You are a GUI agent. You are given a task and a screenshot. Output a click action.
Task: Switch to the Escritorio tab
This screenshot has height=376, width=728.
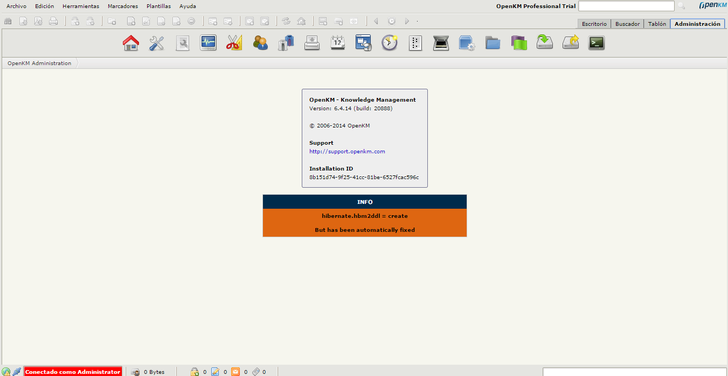[x=594, y=24]
